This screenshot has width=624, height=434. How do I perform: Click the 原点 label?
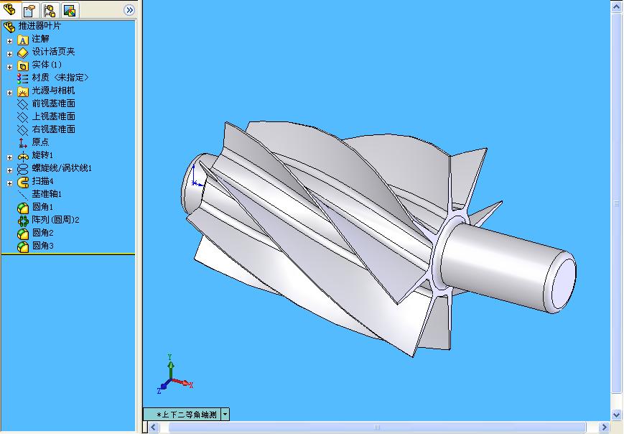40,142
